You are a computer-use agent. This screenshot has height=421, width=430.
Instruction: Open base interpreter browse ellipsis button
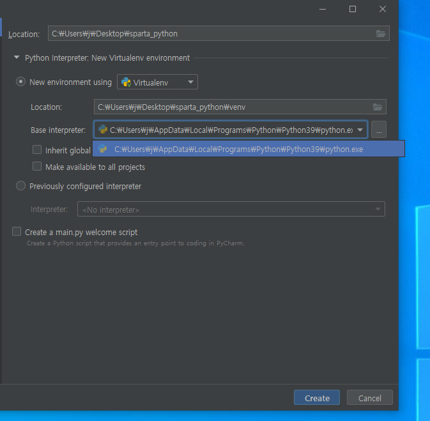click(379, 130)
